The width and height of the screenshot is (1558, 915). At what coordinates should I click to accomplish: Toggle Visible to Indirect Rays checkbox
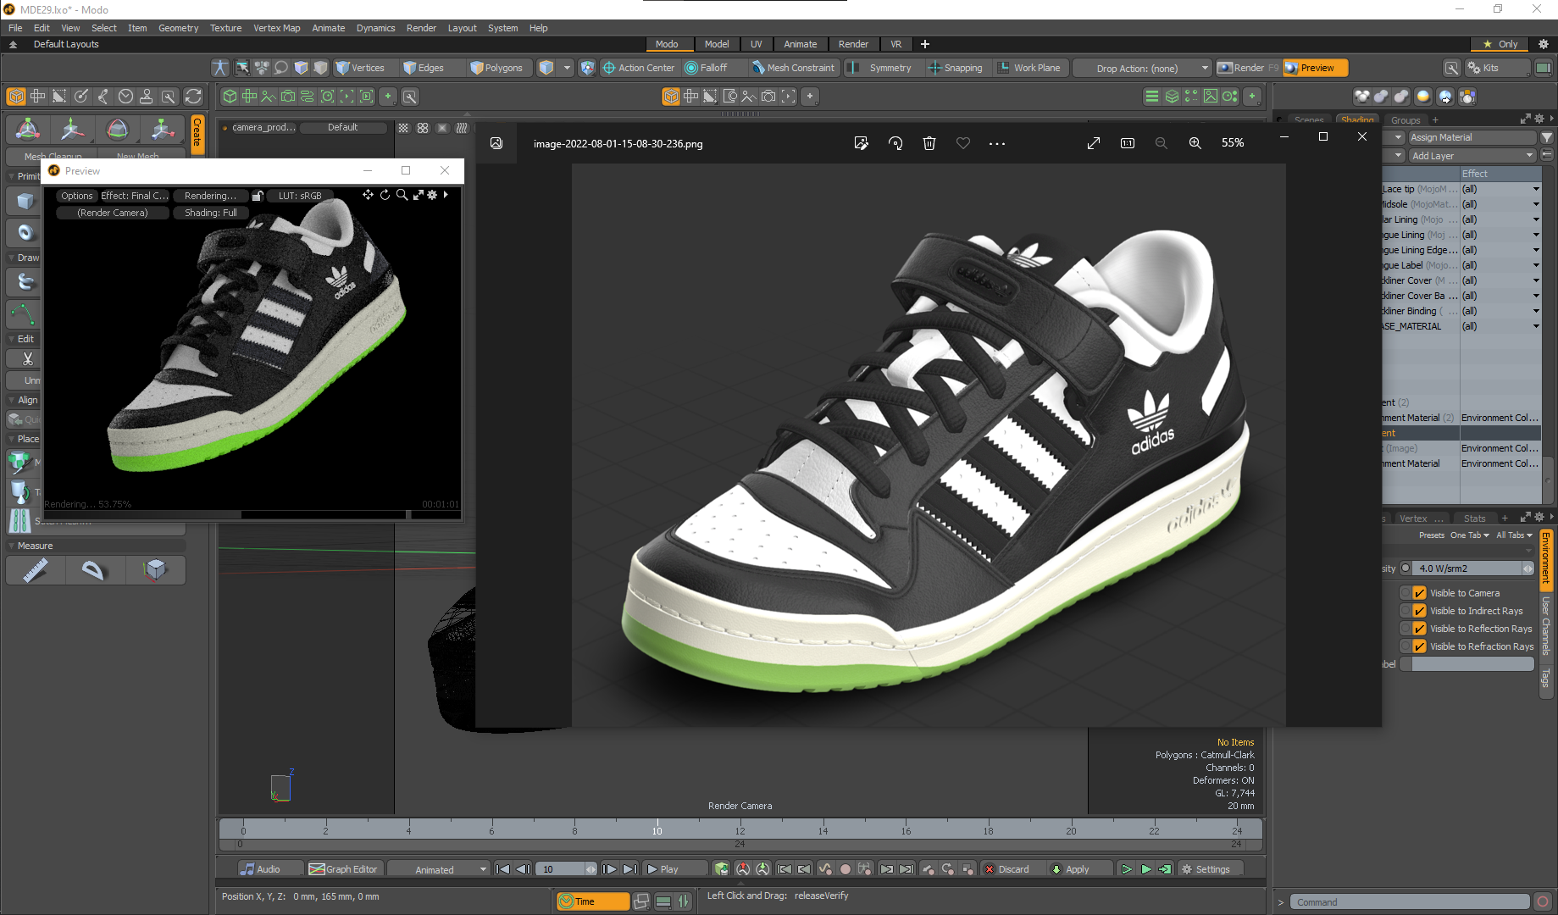click(x=1419, y=611)
